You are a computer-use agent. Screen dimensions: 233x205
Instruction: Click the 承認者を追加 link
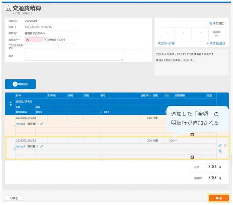[x=216, y=44]
